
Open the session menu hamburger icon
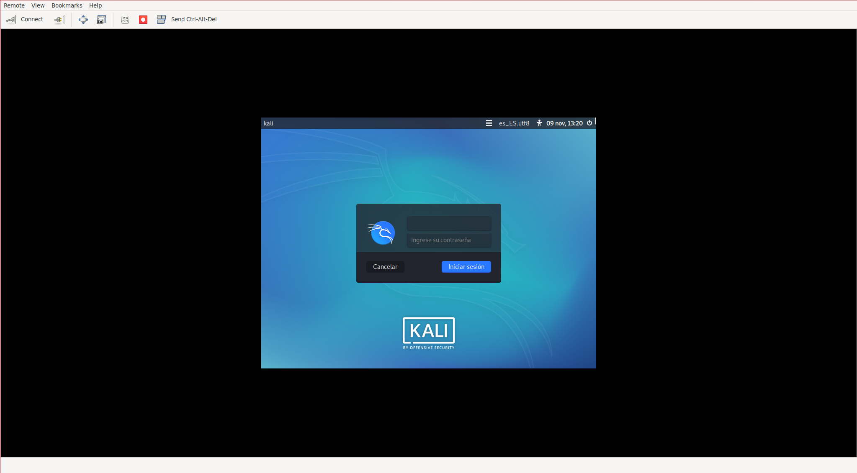[x=489, y=123]
